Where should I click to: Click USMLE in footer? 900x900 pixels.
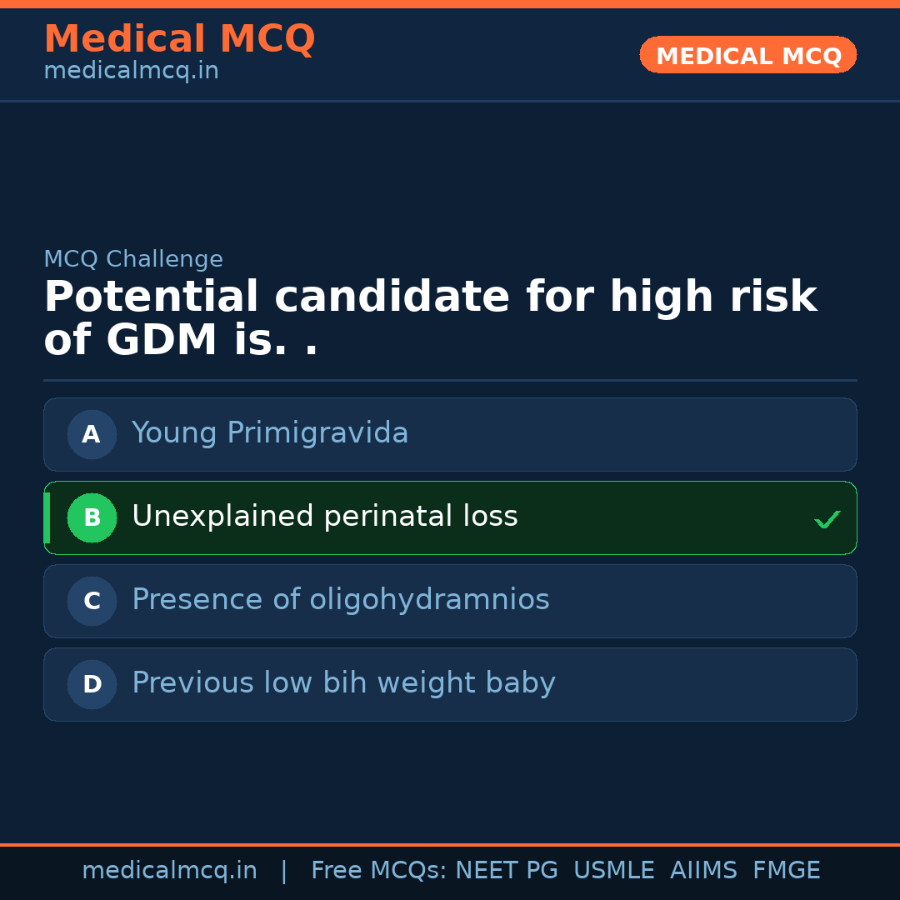click(613, 871)
